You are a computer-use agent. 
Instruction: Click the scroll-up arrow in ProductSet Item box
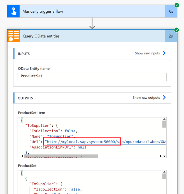click(x=164, y=119)
